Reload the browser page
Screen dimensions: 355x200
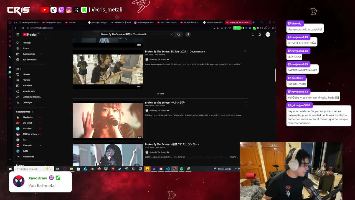tap(23, 28)
